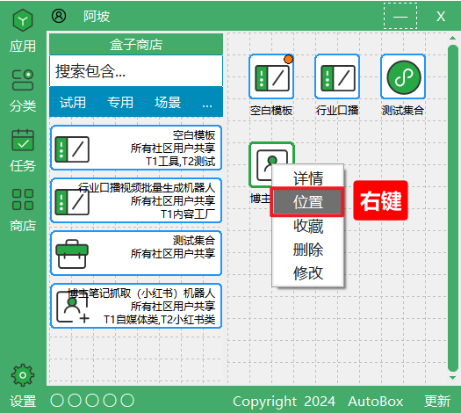Image resolution: width=461 pixels, height=413 pixels.
Task: Click the green vertical scrollbar thumb
Action: 453,208
